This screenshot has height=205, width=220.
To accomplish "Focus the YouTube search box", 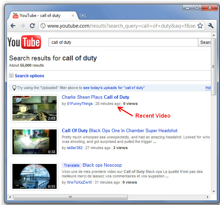I will pos(123,42).
